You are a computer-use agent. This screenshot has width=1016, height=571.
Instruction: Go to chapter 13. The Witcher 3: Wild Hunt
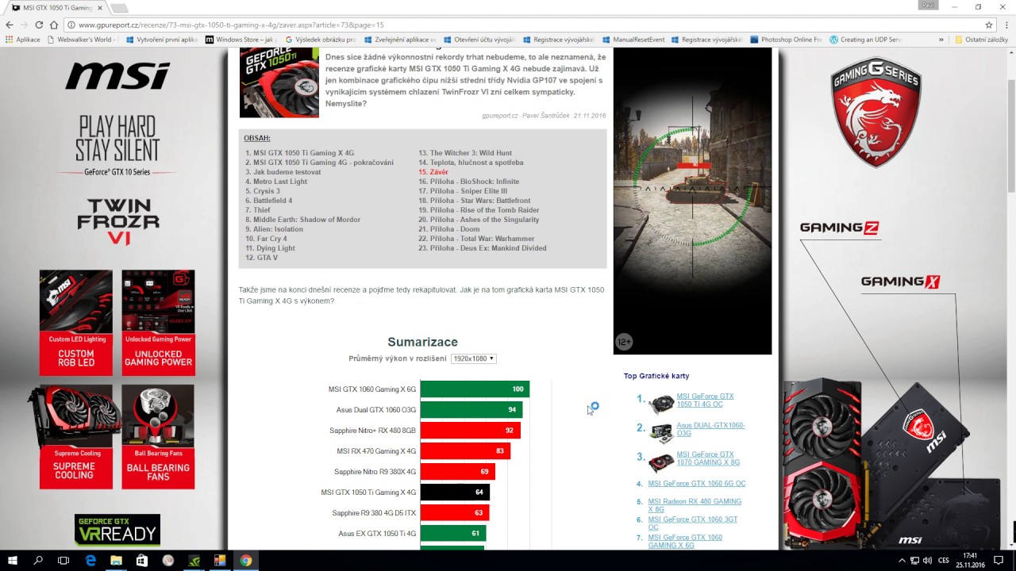pyautogui.click(x=465, y=153)
